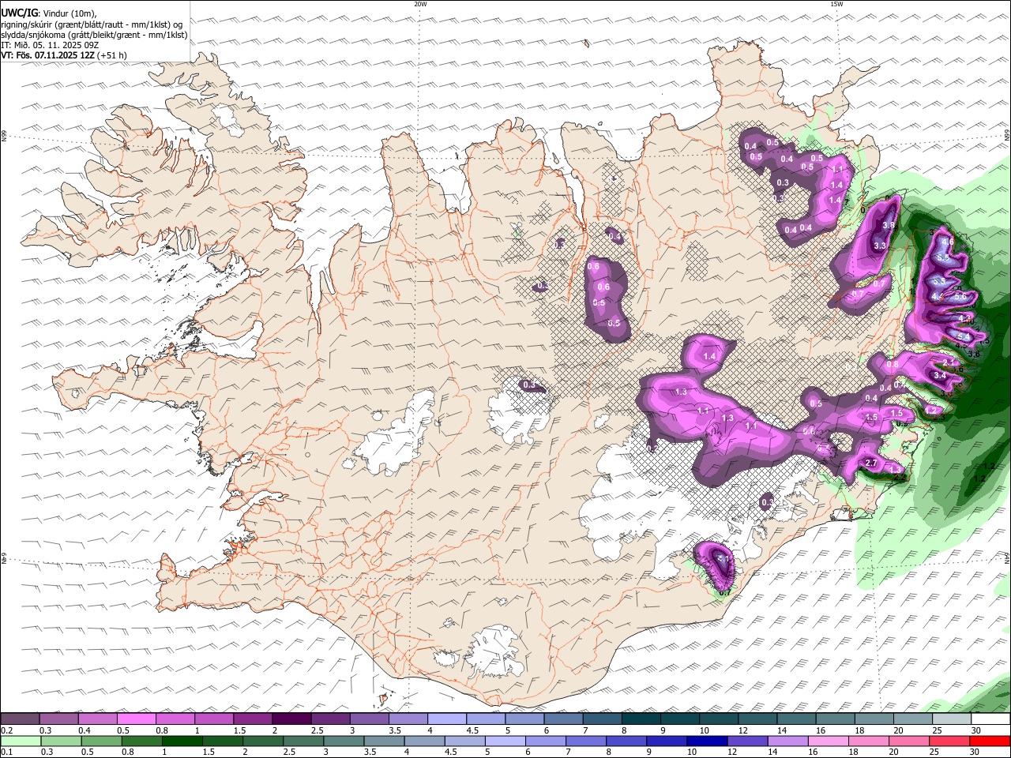Click the light periwinkle 4–4.5 upper legend swatch
The image size is (1011, 758).
pos(446,719)
